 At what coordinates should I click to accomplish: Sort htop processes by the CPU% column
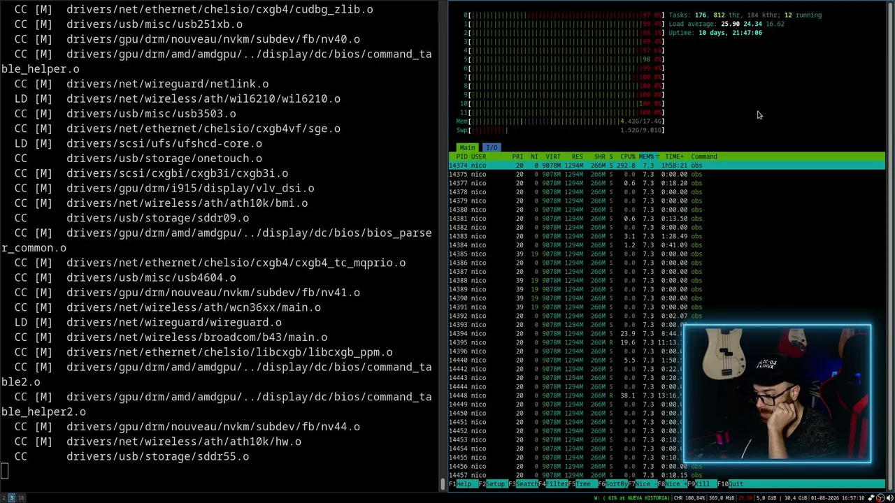click(628, 156)
